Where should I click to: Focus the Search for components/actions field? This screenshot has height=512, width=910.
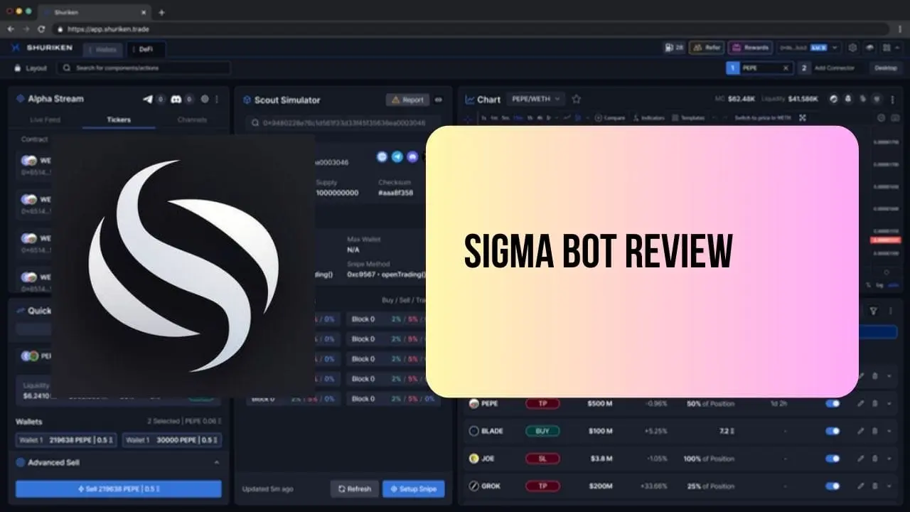pyautogui.click(x=144, y=68)
